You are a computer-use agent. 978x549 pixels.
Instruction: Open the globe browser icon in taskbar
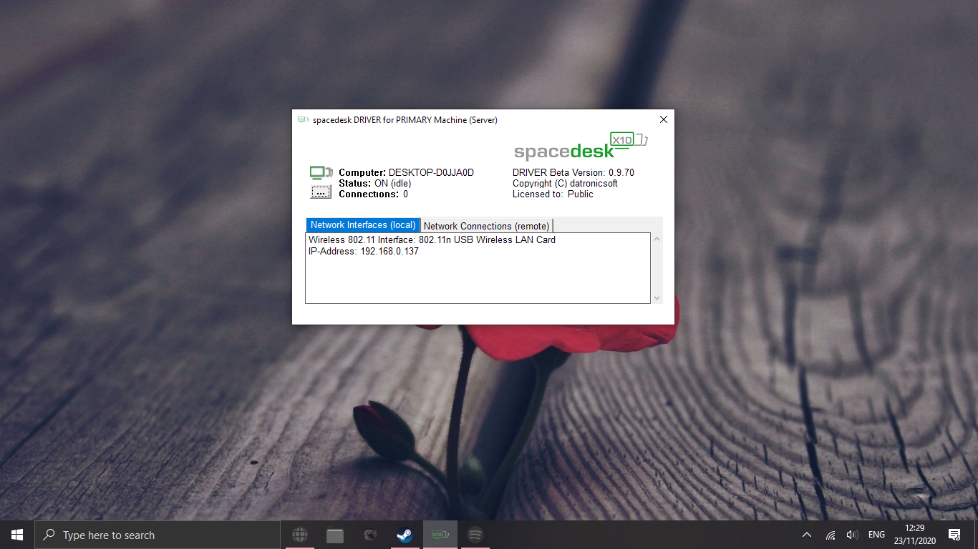[300, 535]
